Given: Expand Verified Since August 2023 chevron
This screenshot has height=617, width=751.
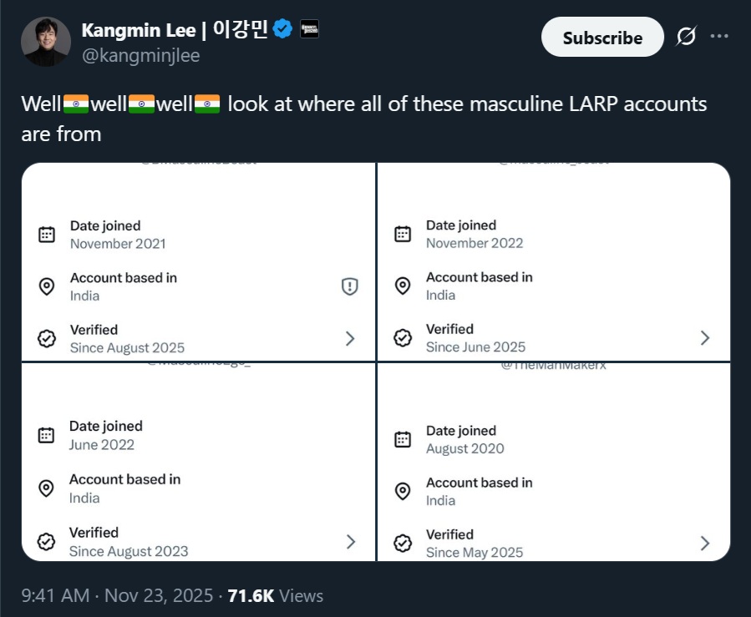Looking at the screenshot, I should 350,542.
